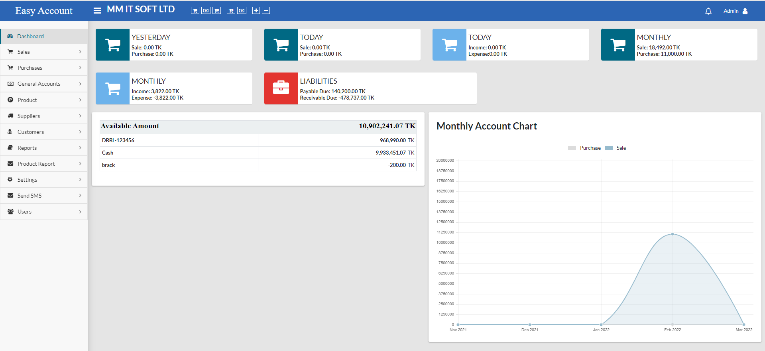Viewport: 765px width, 351px height.
Task: Toggle the sidebar with the hamburger button
Action: [x=97, y=11]
